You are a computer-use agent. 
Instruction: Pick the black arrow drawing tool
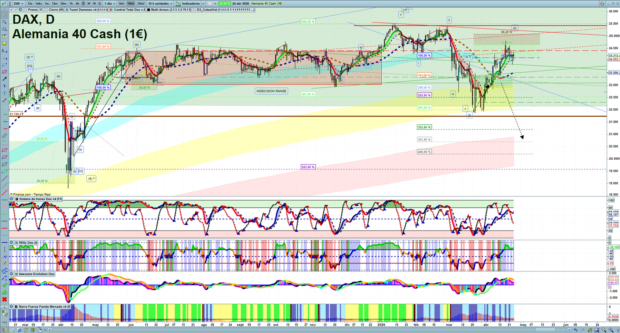(x=5, y=79)
